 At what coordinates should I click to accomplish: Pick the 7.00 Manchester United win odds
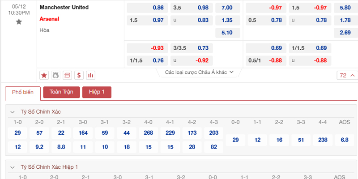pos(228,8)
